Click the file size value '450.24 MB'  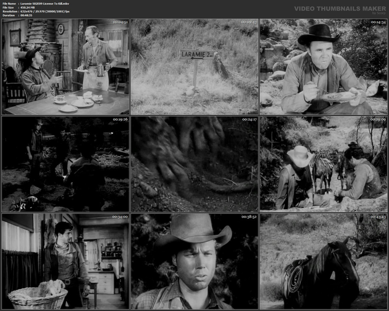28,8
